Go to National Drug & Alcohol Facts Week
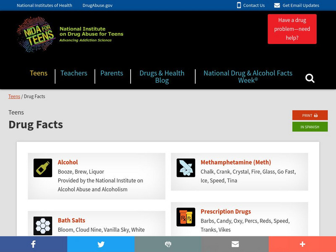 (x=248, y=76)
